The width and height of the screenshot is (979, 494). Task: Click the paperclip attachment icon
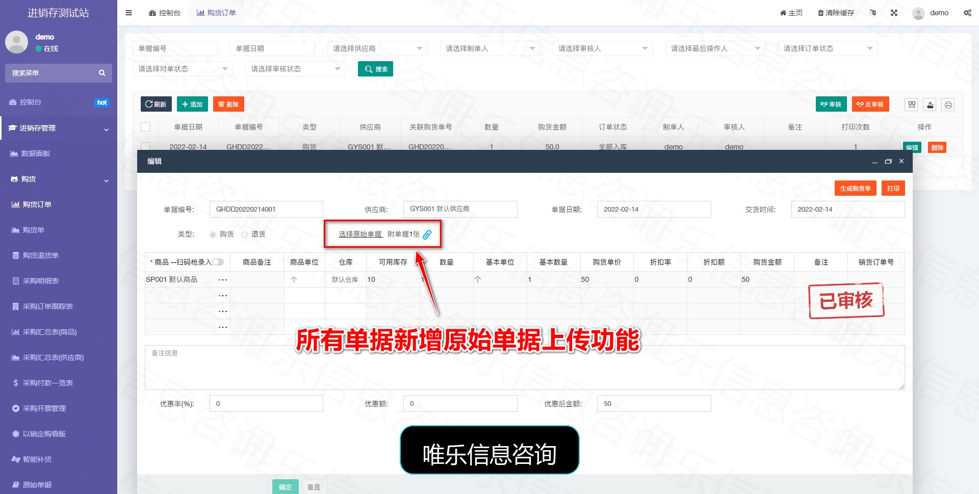427,235
